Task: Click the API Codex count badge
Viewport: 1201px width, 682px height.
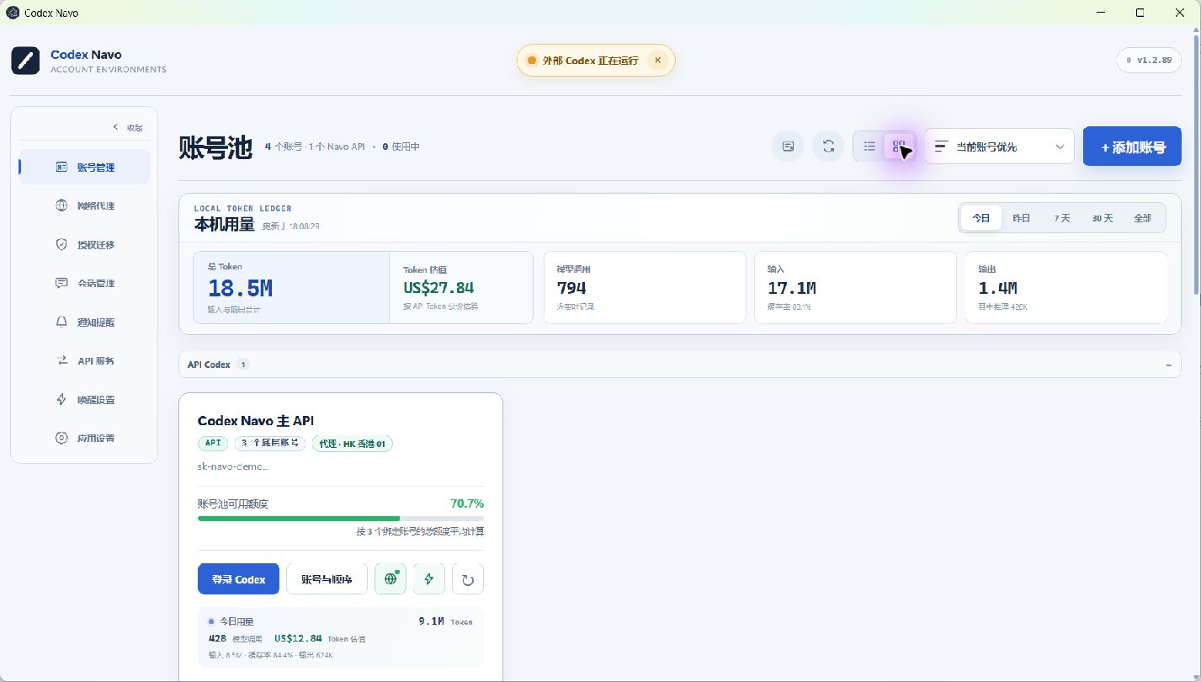Action: pos(242,365)
